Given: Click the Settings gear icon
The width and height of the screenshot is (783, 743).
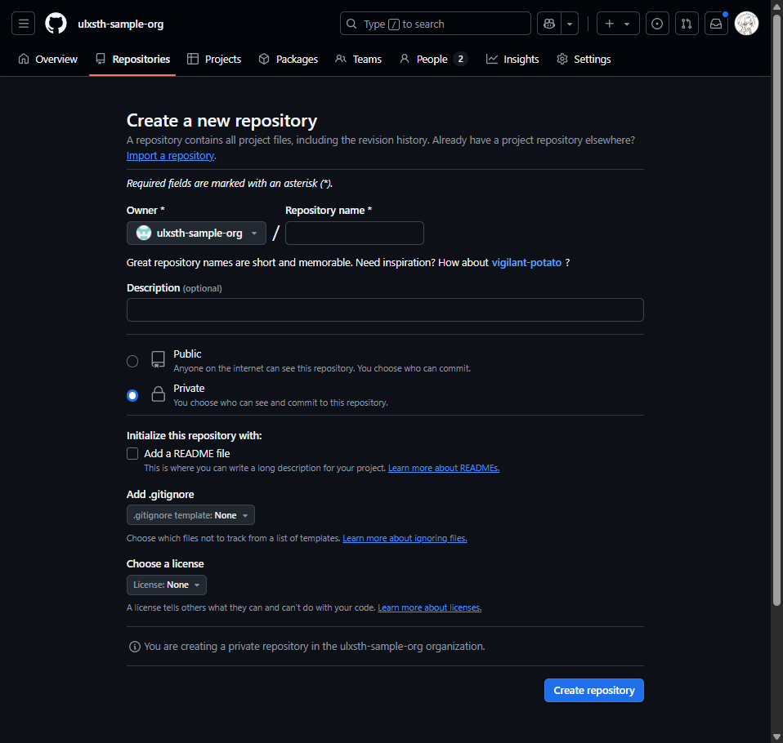Looking at the screenshot, I should pyautogui.click(x=562, y=59).
